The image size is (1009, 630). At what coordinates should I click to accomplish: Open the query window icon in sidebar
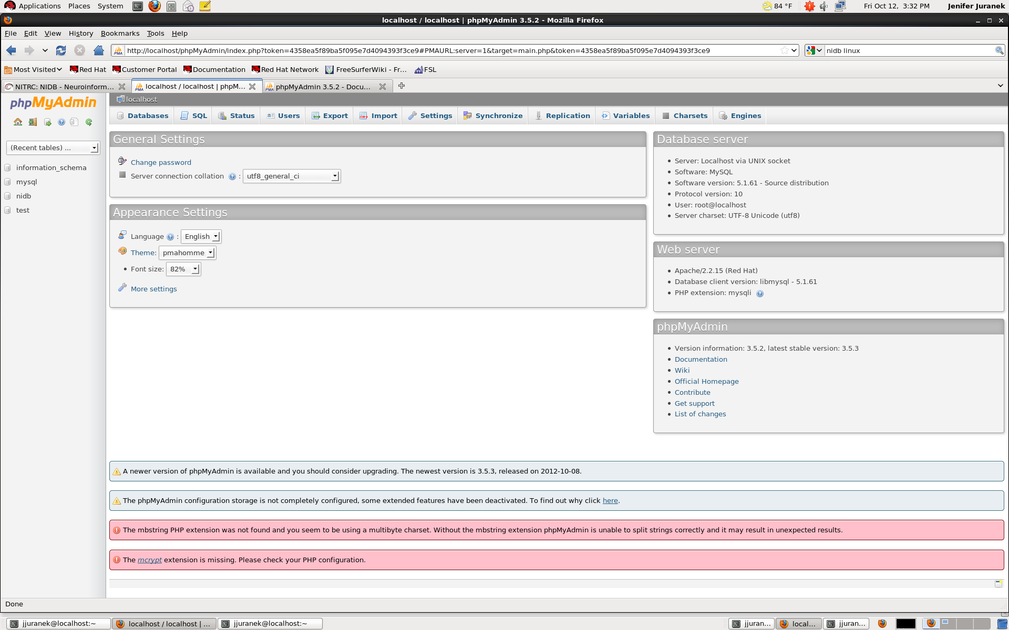click(x=47, y=122)
